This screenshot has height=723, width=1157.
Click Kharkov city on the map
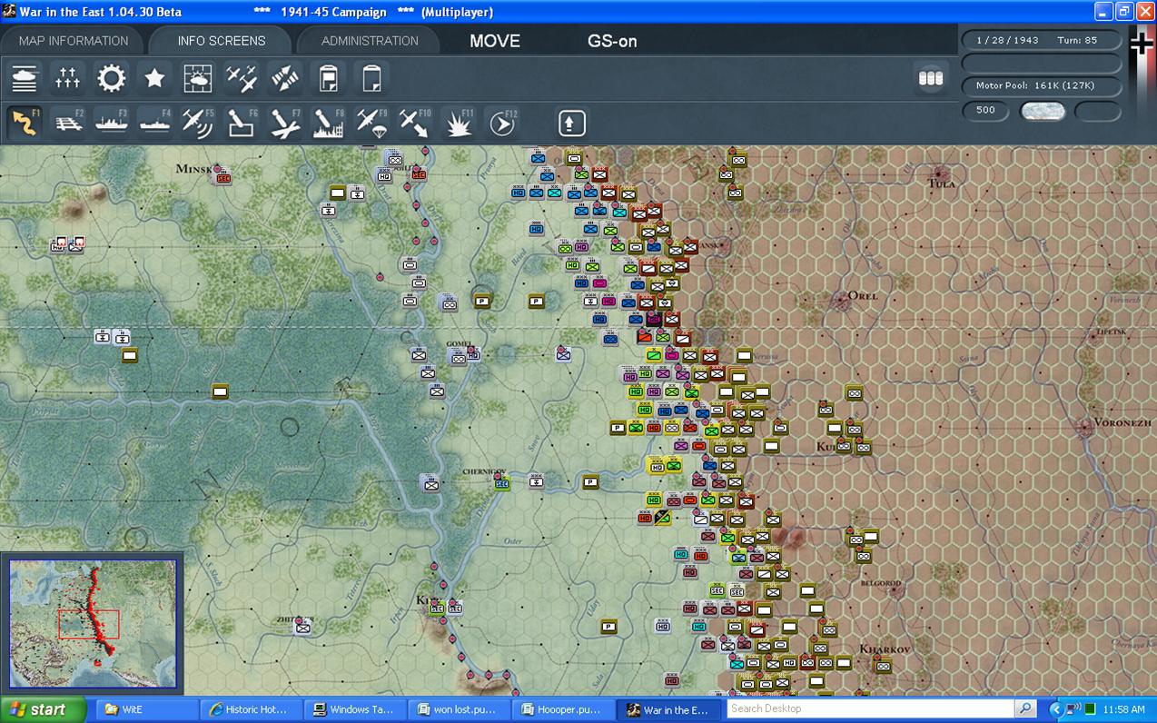884,649
